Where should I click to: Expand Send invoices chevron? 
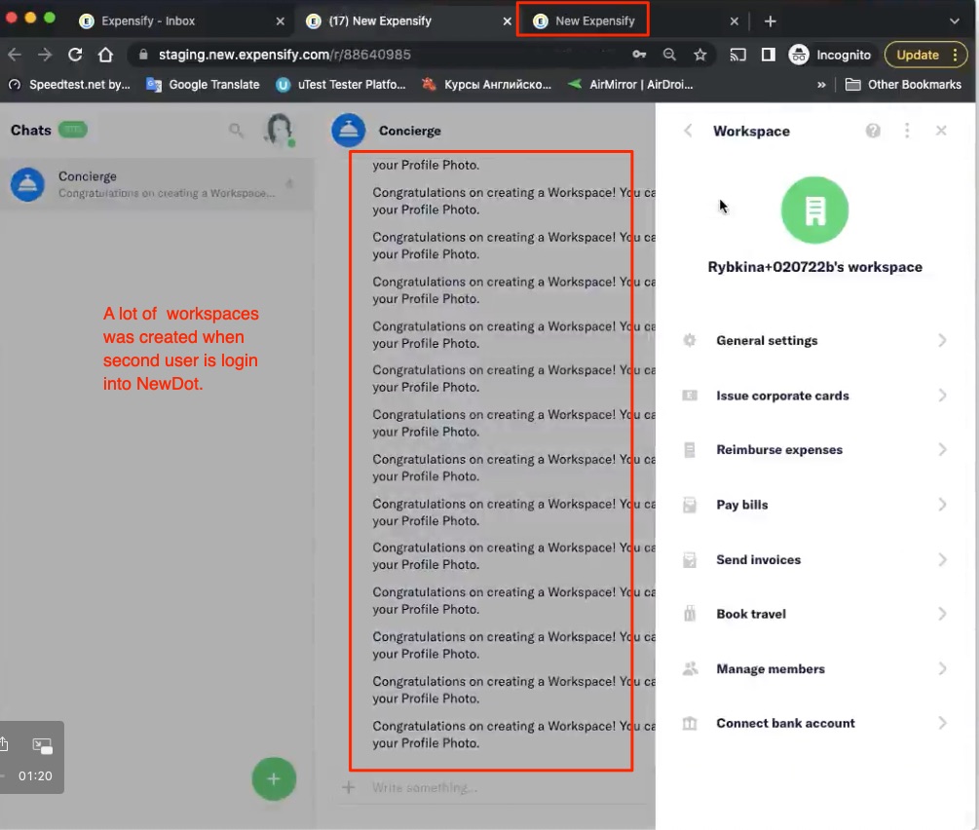tap(942, 559)
